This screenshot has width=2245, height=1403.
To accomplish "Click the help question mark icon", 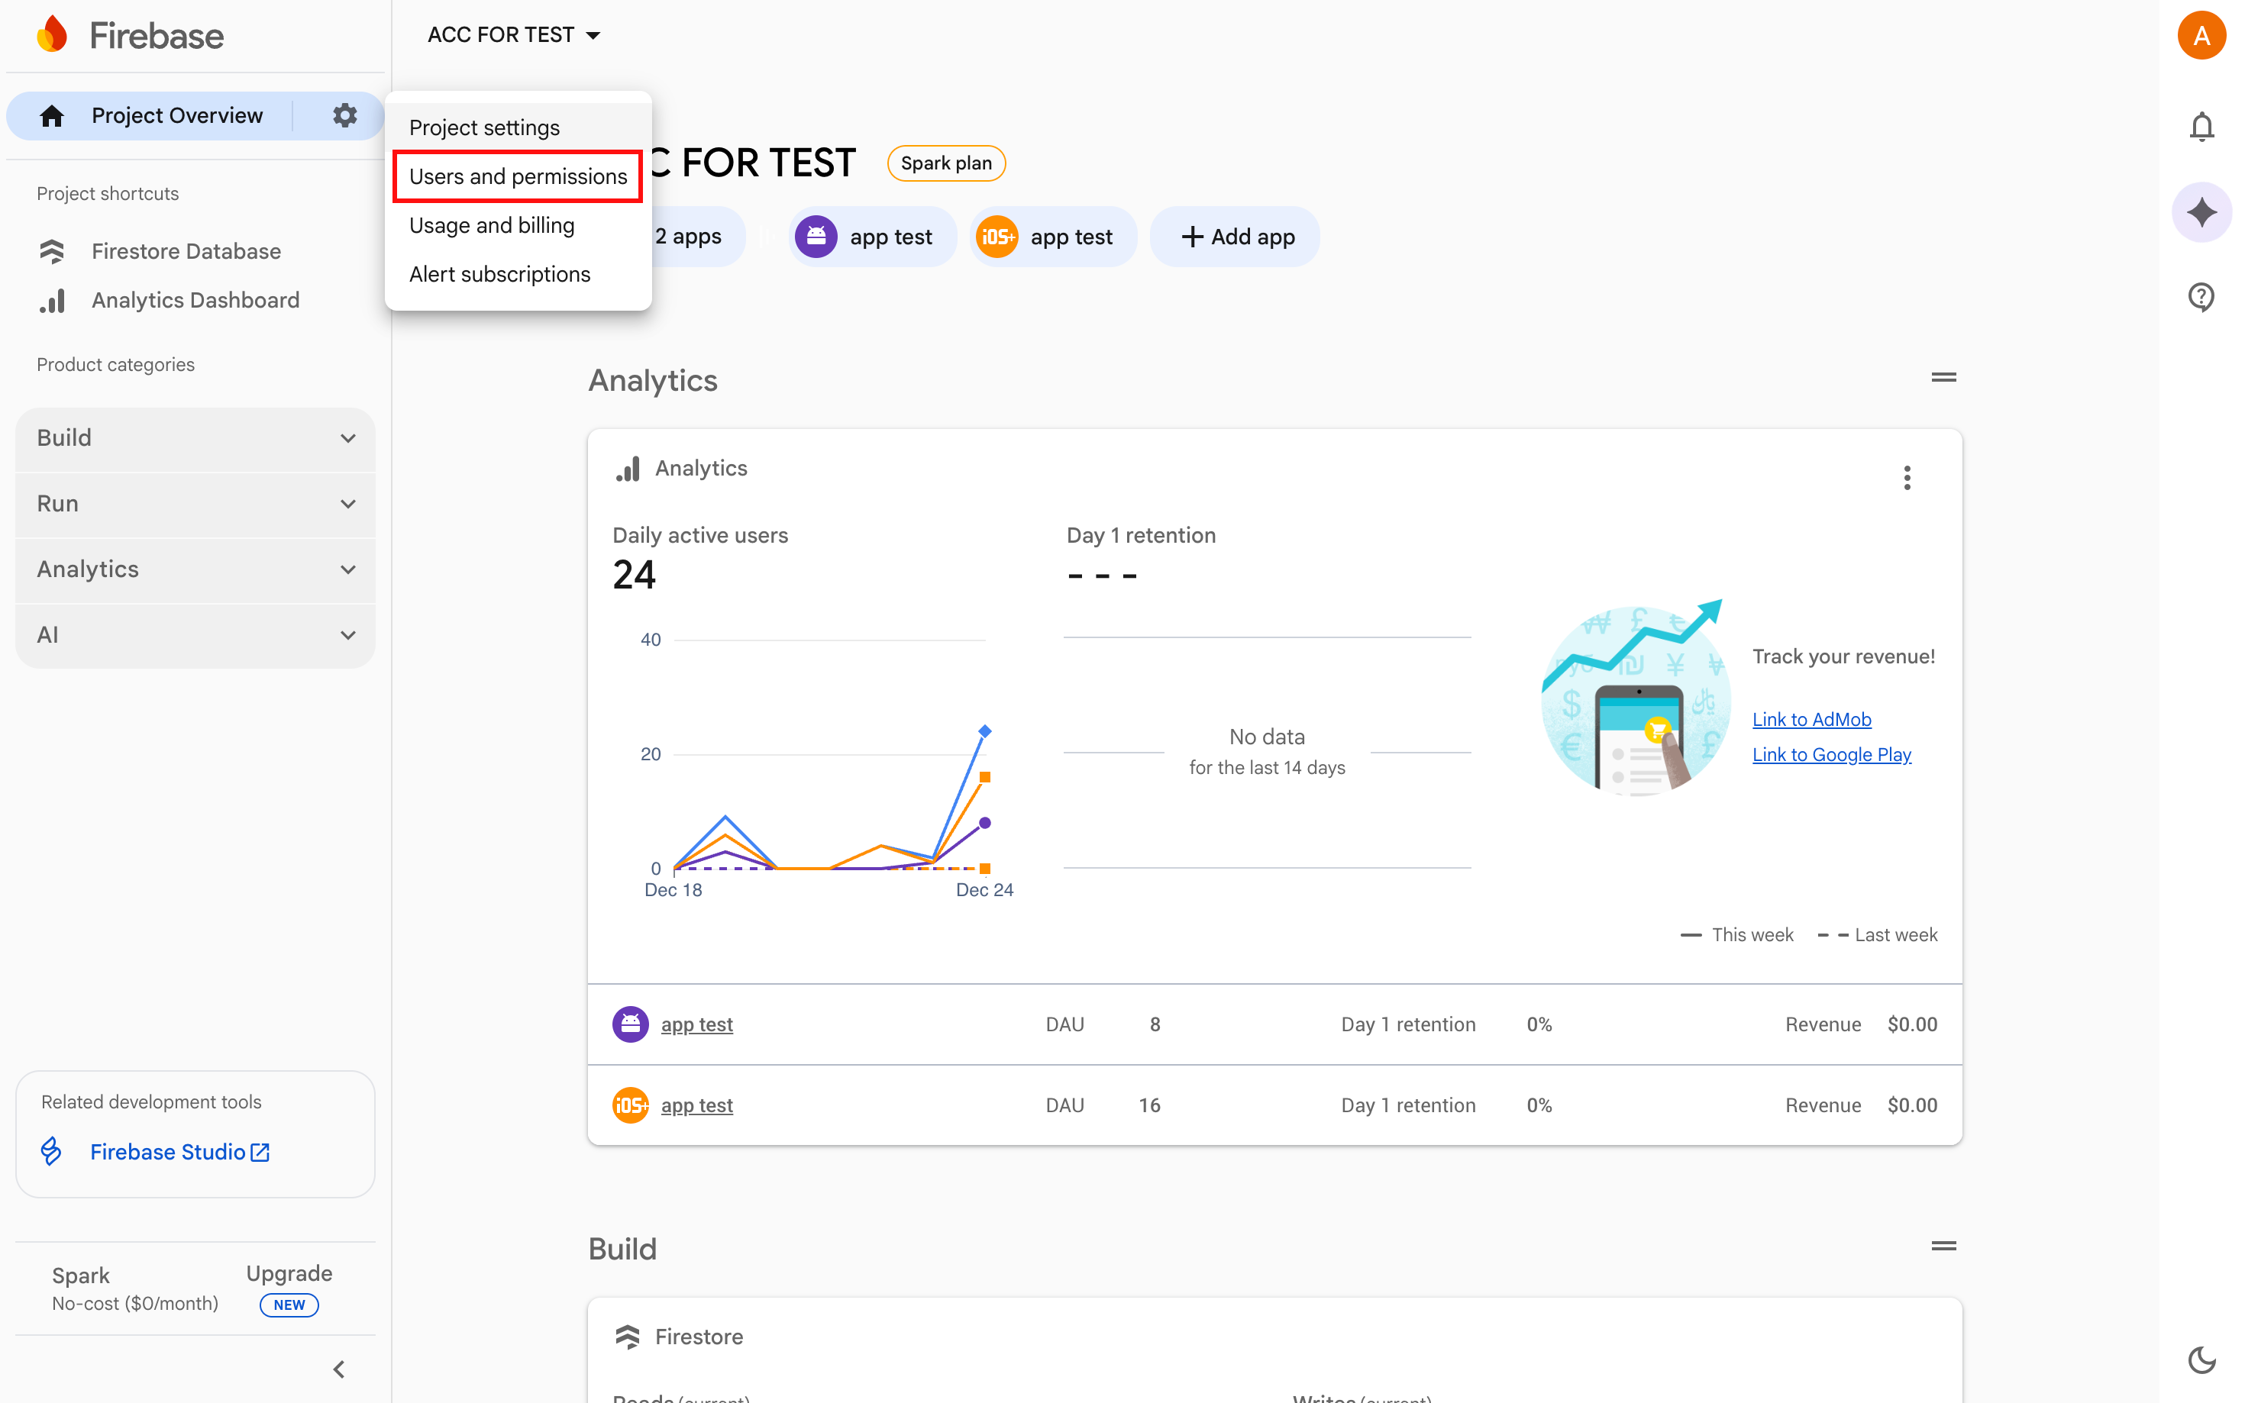I will click(x=2201, y=297).
